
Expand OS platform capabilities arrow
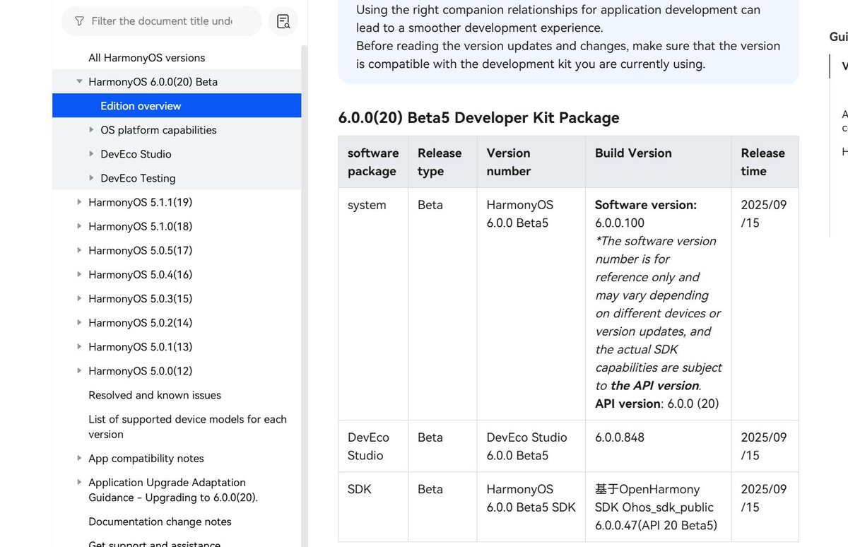[92, 130]
